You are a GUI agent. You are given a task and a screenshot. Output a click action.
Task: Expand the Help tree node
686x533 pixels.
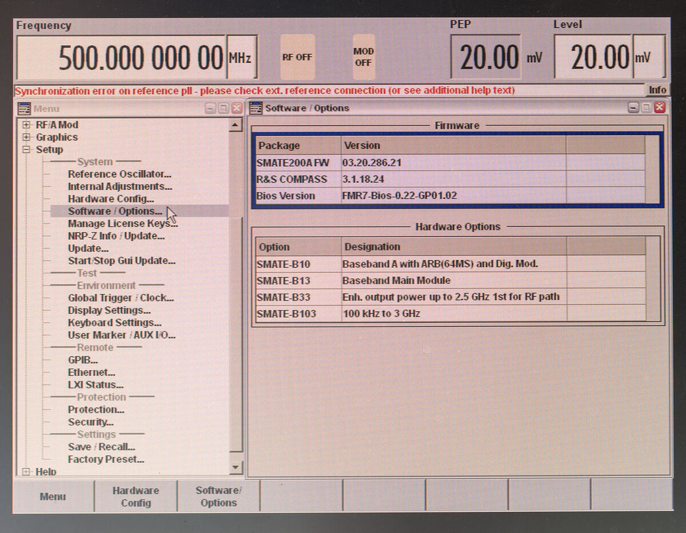26,471
